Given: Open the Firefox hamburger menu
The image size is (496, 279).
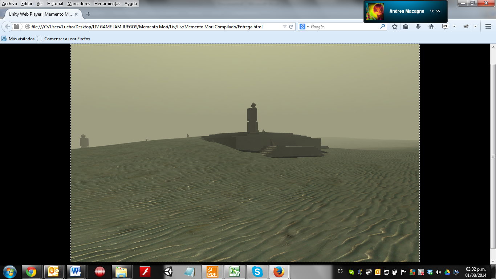Looking at the screenshot, I should point(488,27).
